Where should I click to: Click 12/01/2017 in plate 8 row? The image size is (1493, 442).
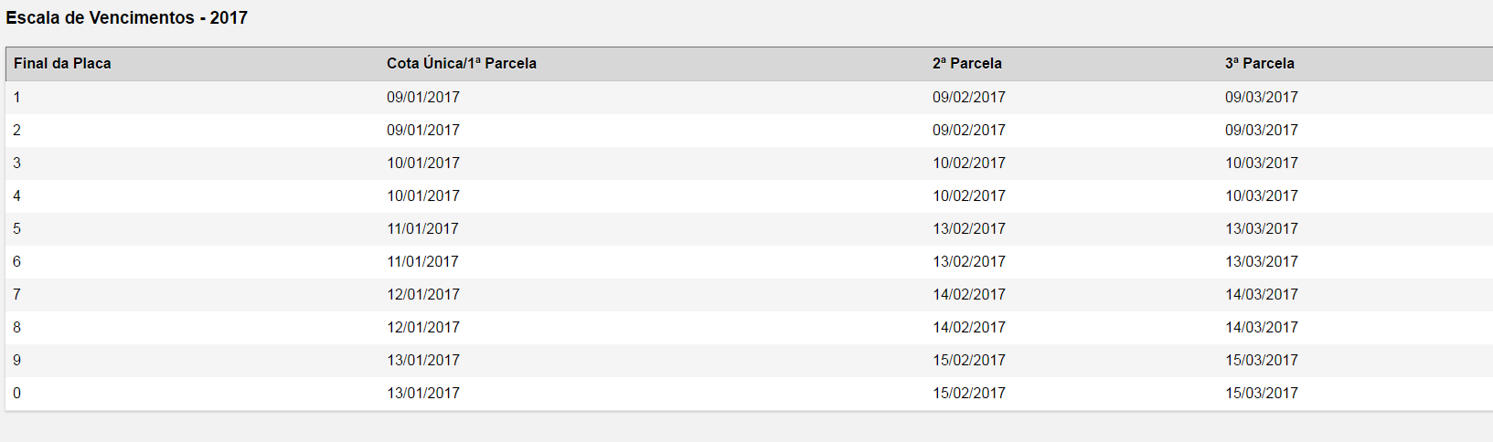[x=423, y=328]
